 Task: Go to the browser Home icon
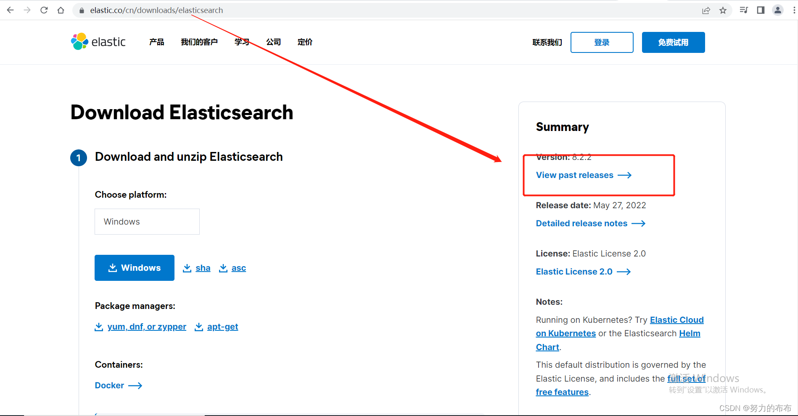[61, 10]
